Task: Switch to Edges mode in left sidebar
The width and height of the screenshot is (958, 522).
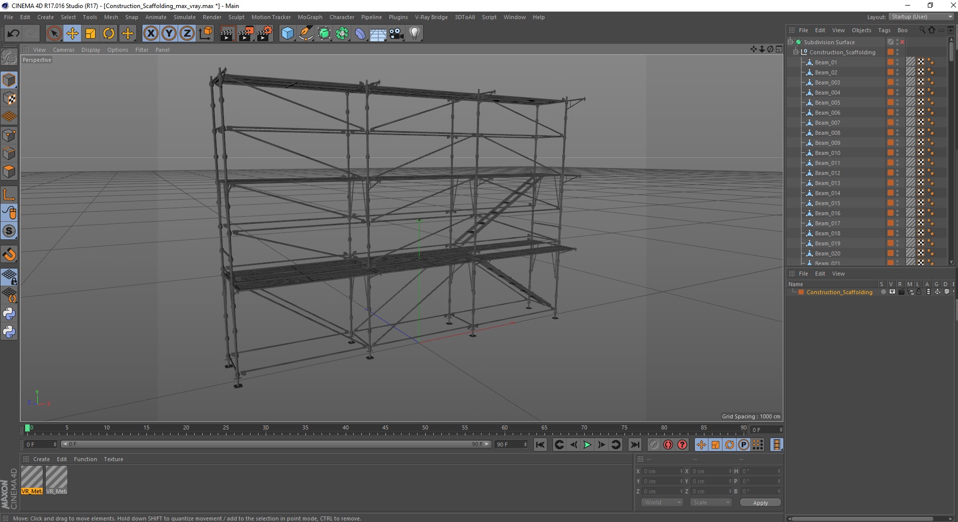Action: pyautogui.click(x=9, y=153)
